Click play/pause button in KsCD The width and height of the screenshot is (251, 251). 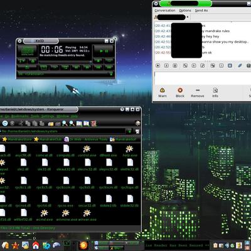(104, 51)
